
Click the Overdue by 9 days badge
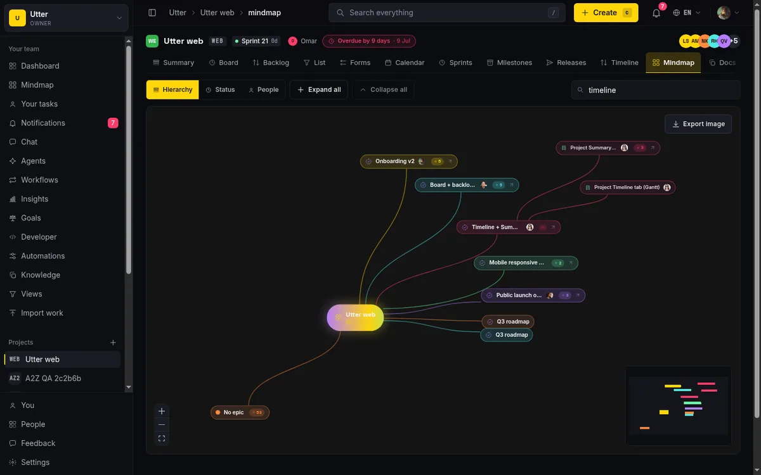[369, 41]
